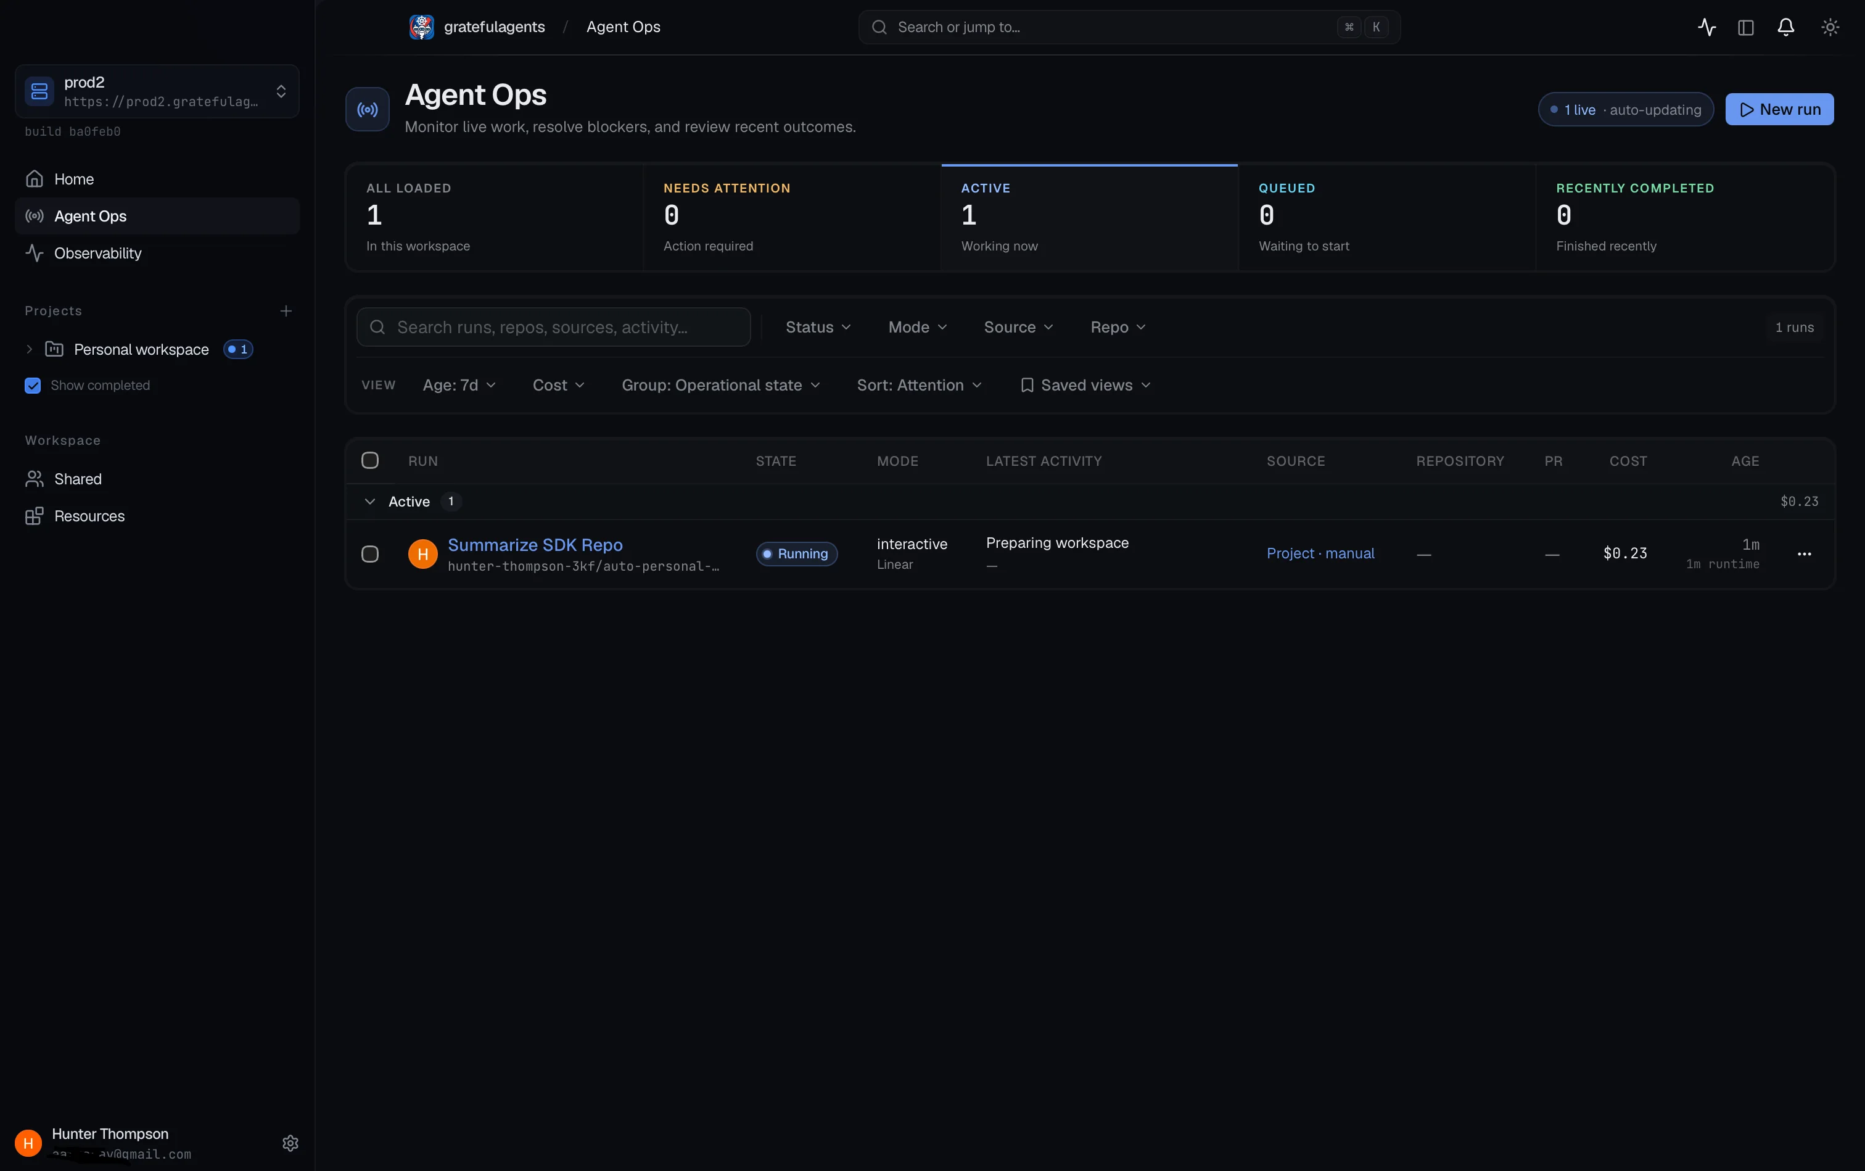
Task: Select the Summarize SDK Repo run checkbox
Action: (370, 554)
